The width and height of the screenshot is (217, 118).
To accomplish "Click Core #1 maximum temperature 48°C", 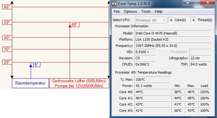I will tap(191, 98).
